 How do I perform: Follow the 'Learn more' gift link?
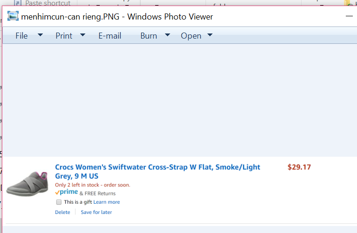pos(106,202)
